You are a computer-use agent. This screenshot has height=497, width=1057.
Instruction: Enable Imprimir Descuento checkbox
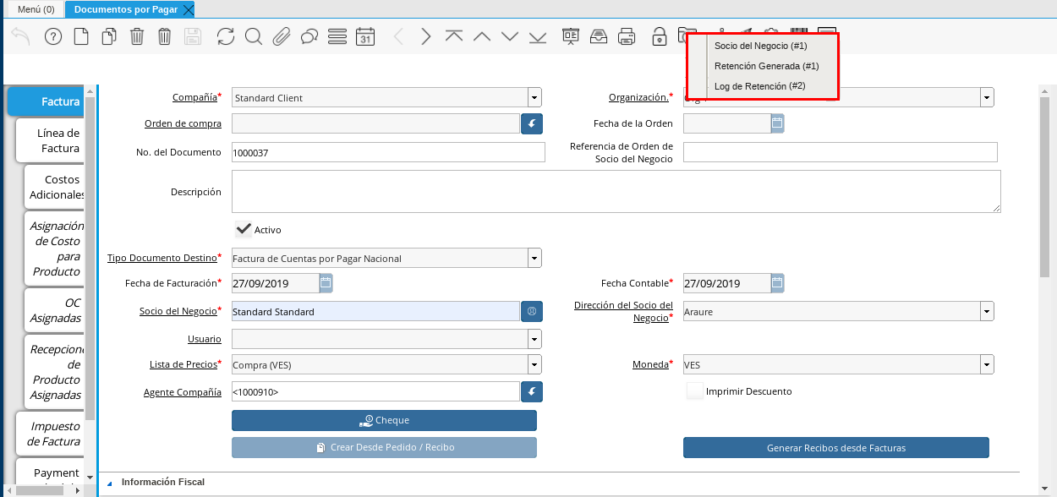tap(694, 391)
